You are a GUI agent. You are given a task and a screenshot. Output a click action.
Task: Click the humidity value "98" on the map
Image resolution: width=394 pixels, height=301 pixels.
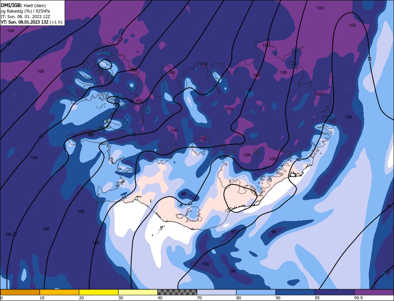point(233,271)
